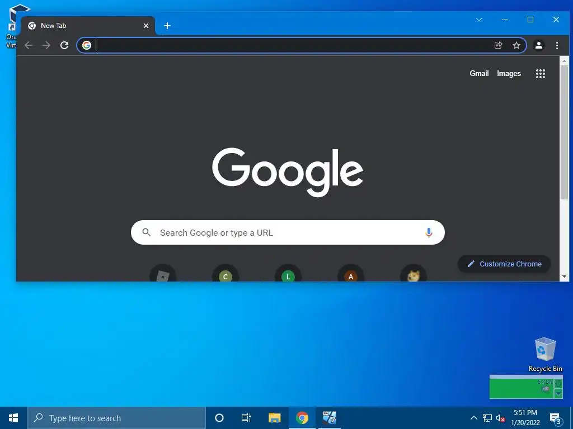
Task: Open Cortana from the taskbar circle
Action: pyautogui.click(x=219, y=418)
